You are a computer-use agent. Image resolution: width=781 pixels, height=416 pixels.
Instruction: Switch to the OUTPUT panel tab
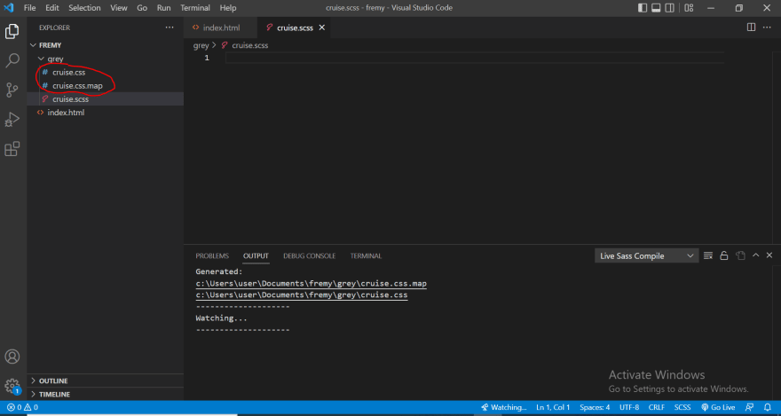[256, 255]
